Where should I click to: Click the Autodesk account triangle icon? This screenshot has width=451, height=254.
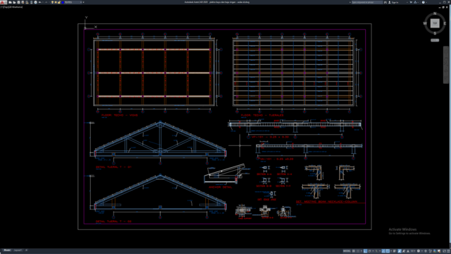(x=415, y=2)
